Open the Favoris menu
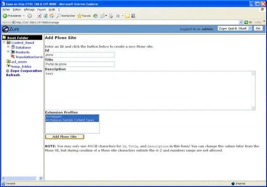This screenshot has height=187, width=267. click(42, 10)
